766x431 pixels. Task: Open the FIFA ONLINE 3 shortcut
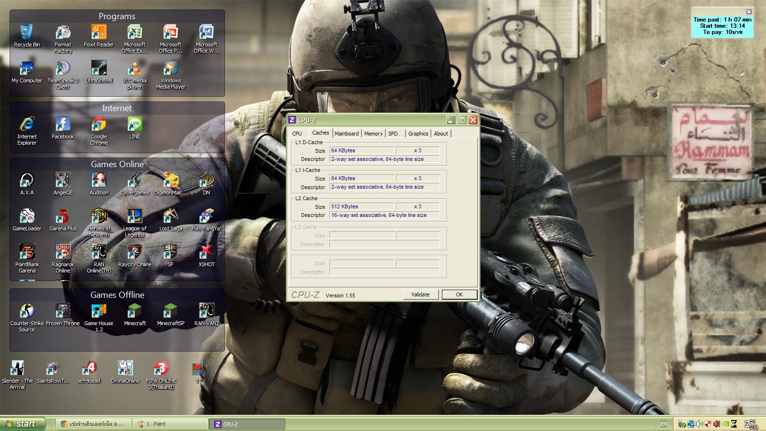click(161, 375)
